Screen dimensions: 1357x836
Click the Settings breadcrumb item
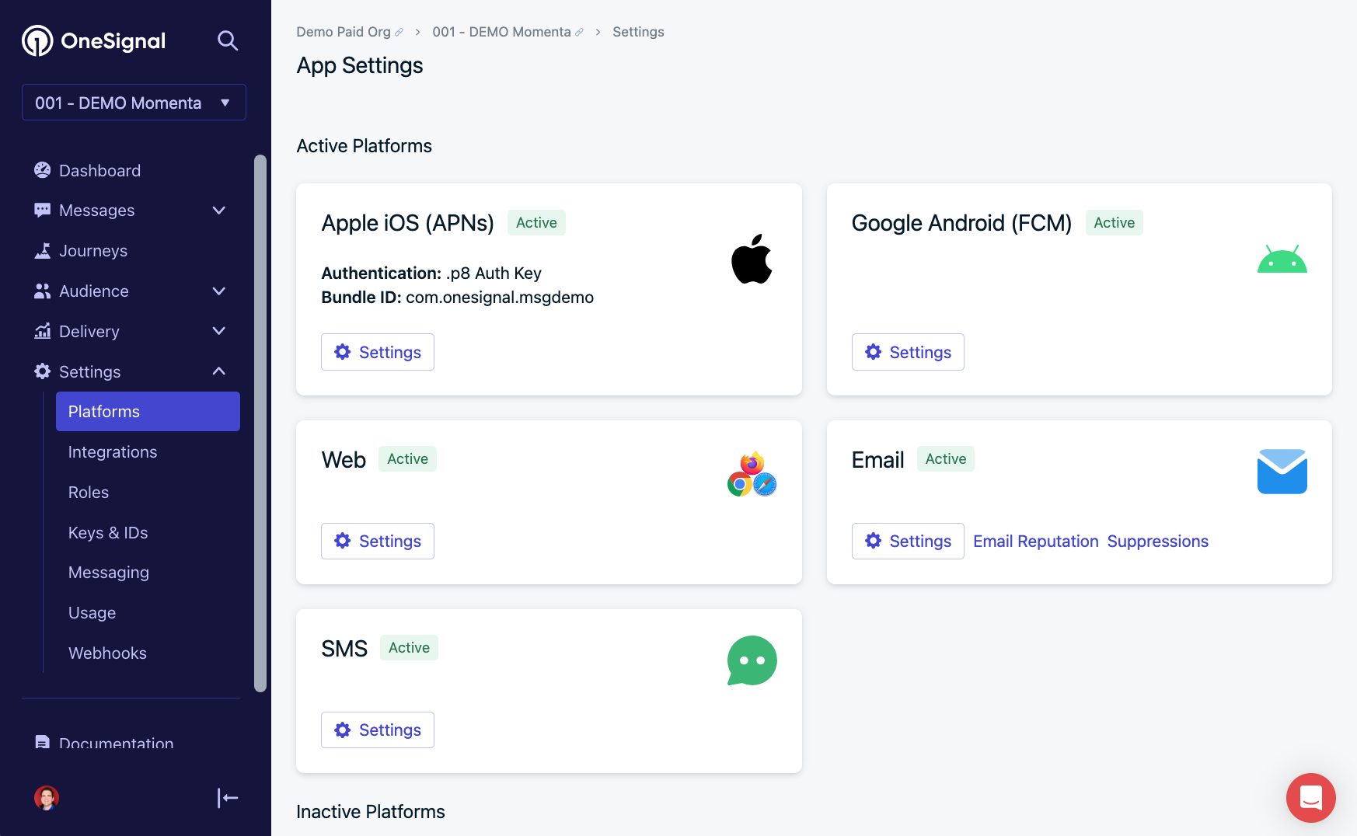tap(638, 32)
